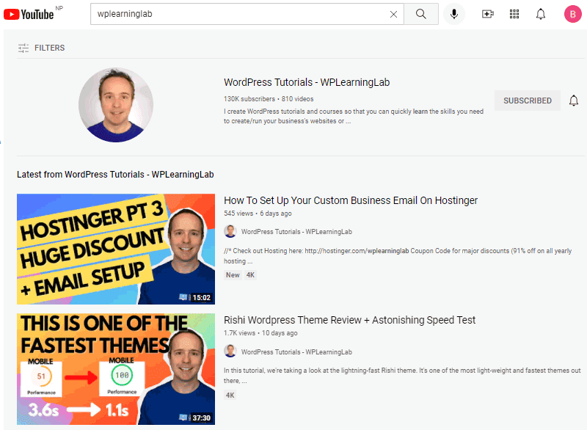This screenshot has width=587, height=430.
Task: Open the account avatar with letter B
Action: click(x=573, y=14)
